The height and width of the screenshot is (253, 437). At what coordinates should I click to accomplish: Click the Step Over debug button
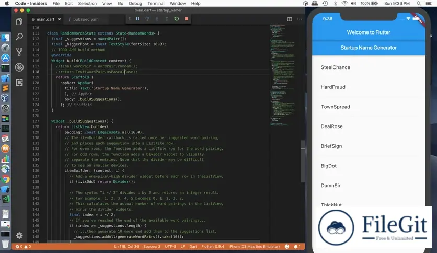click(x=147, y=19)
